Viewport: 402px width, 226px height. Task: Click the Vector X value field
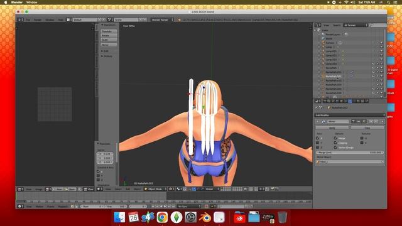pyautogui.click(x=105, y=154)
